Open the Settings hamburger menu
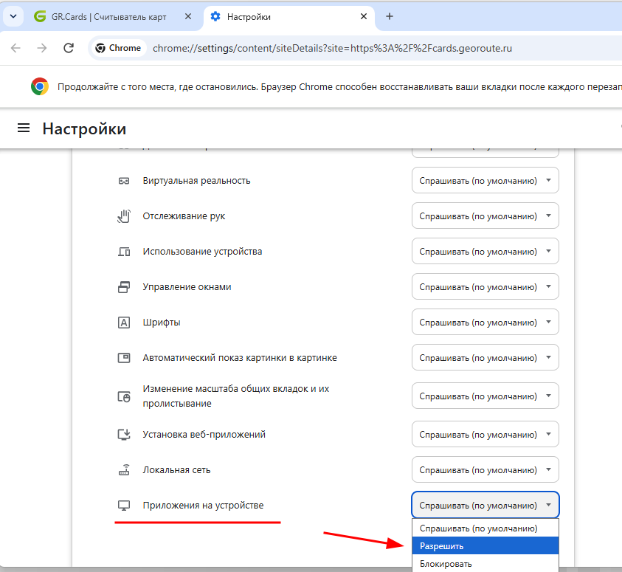Screen dimensions: 622x572 pos(24,128)
